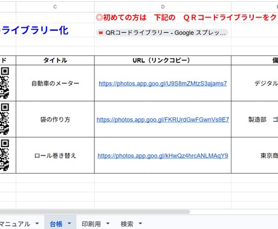Screen dimensions: 278x229
Task: Select the blue ライブラリー化 heading cell
Action: click(x=34, y=30)
